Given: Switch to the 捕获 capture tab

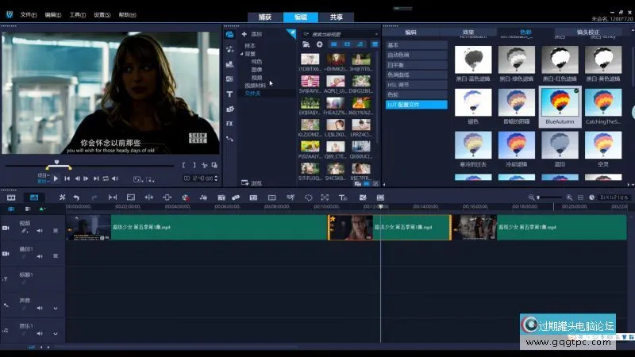Looking at the screenshot, I should click(x=265, y=17).
